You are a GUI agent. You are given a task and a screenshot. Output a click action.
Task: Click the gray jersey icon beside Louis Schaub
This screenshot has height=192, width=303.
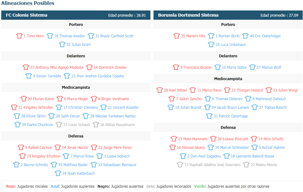coord(59,125)
